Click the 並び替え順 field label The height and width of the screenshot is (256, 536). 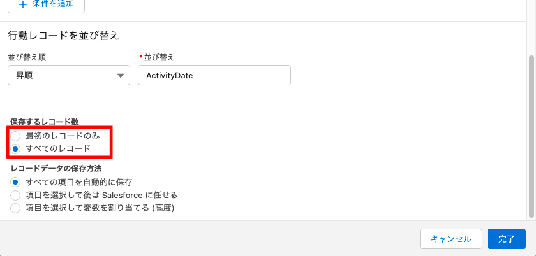27,58
